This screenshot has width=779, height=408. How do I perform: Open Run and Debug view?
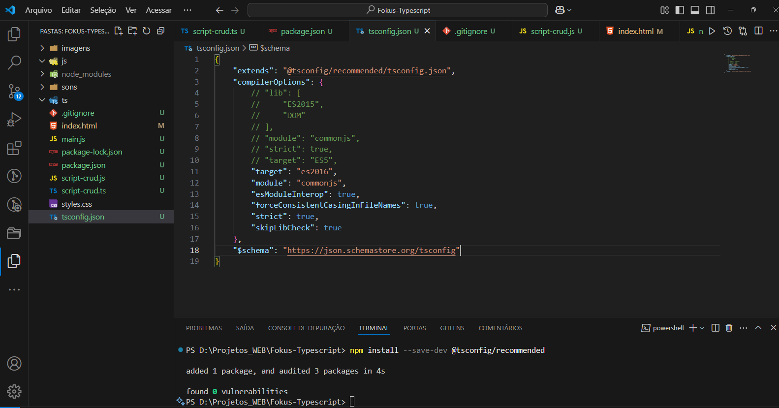tap(14, 120)
